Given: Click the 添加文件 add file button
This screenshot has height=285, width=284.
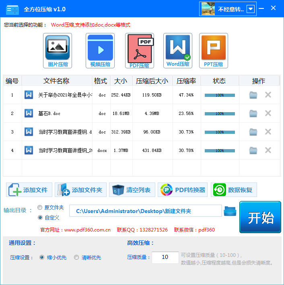Looking at the screenshot, I should point(29,190).
